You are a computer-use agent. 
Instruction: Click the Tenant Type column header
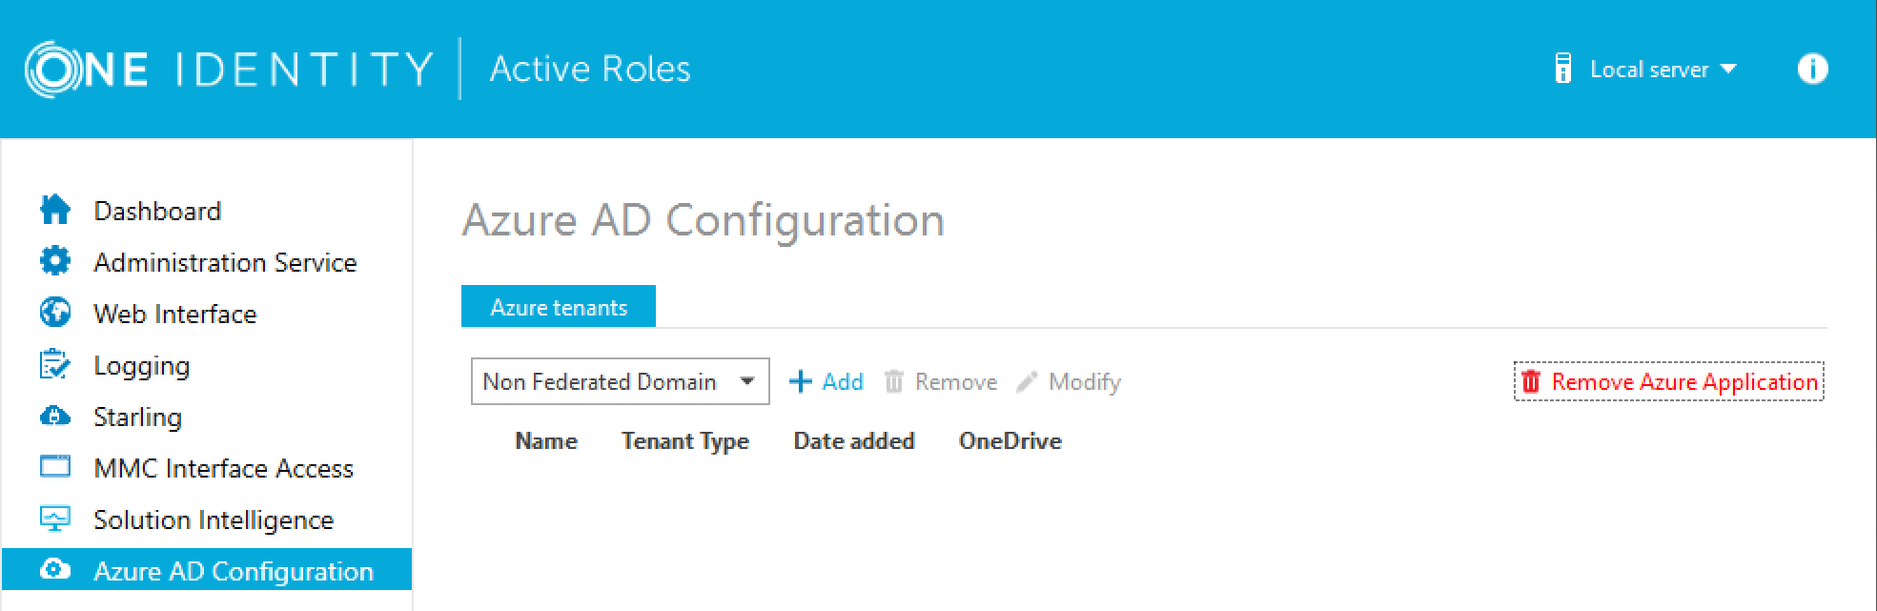(685, 441)
